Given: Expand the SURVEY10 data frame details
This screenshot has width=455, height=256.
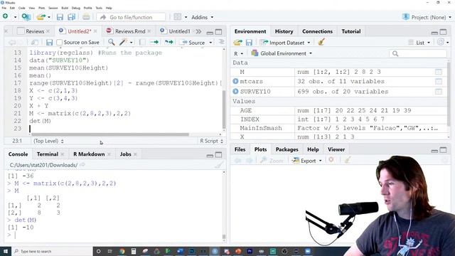Looking at the screenshot, I should tap(235, 91).
